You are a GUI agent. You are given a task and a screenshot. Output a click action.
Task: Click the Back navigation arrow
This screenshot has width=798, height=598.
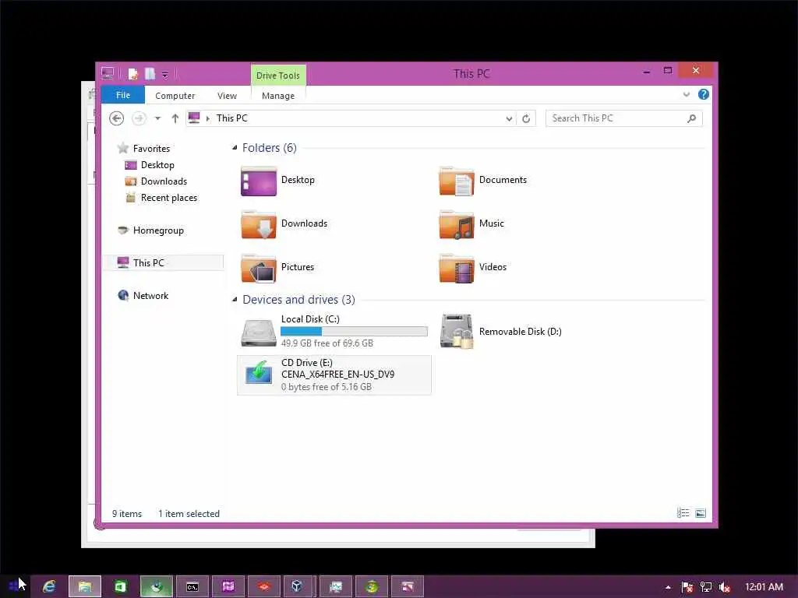[x=117, y=118]
